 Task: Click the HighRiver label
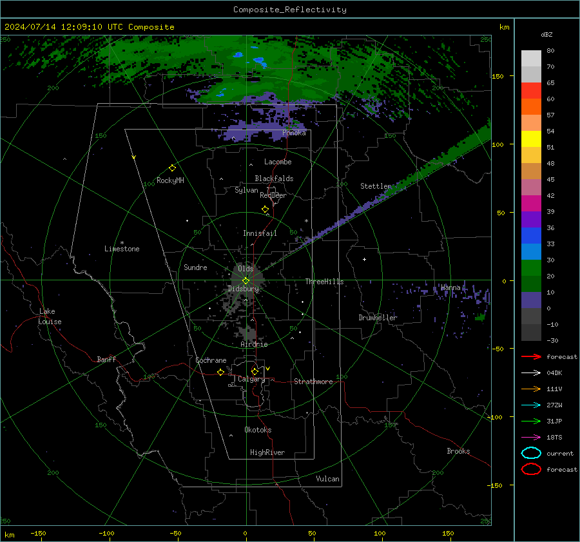click(x=267, y=452)
